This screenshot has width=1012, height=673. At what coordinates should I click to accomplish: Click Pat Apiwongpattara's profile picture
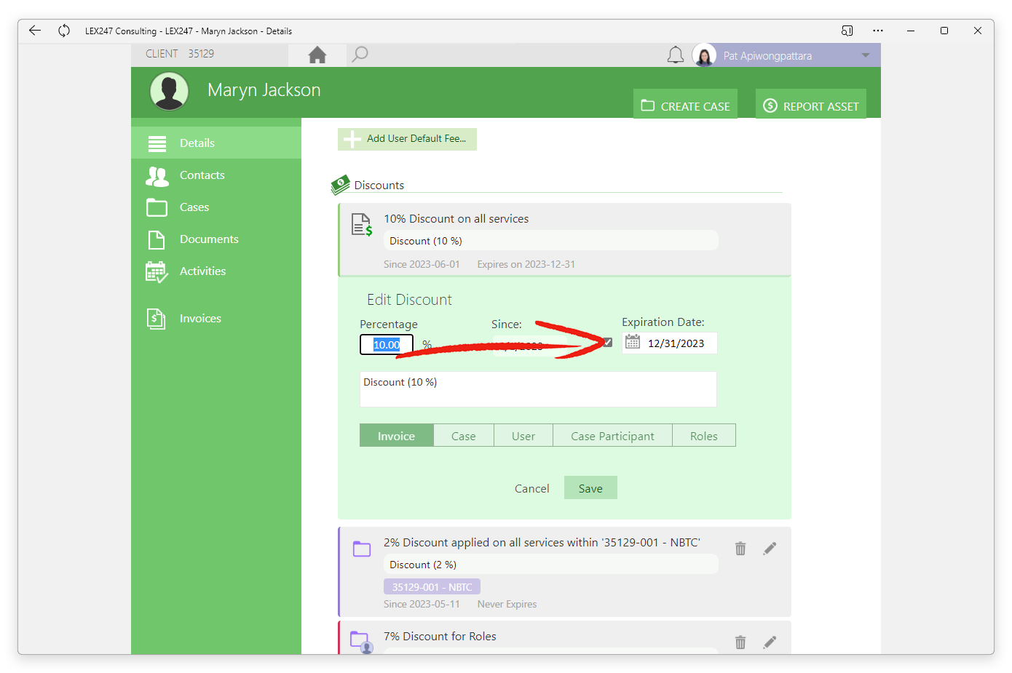click(x=704, y=55)
